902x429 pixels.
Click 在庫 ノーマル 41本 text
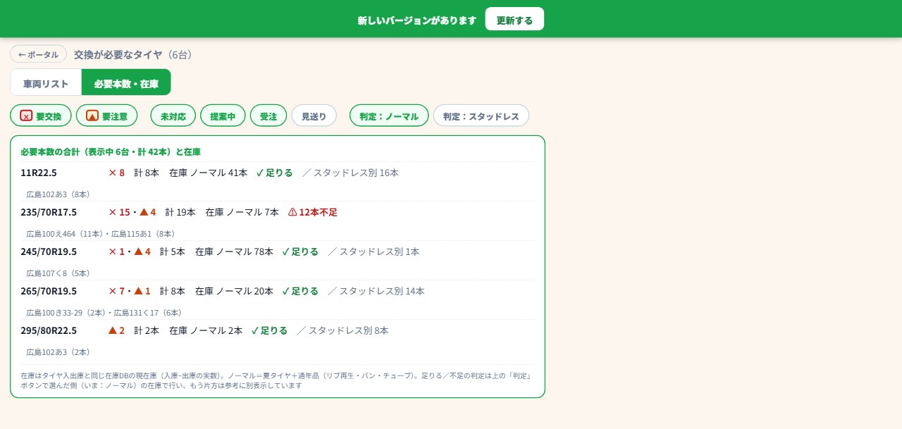tap(209, 173)
